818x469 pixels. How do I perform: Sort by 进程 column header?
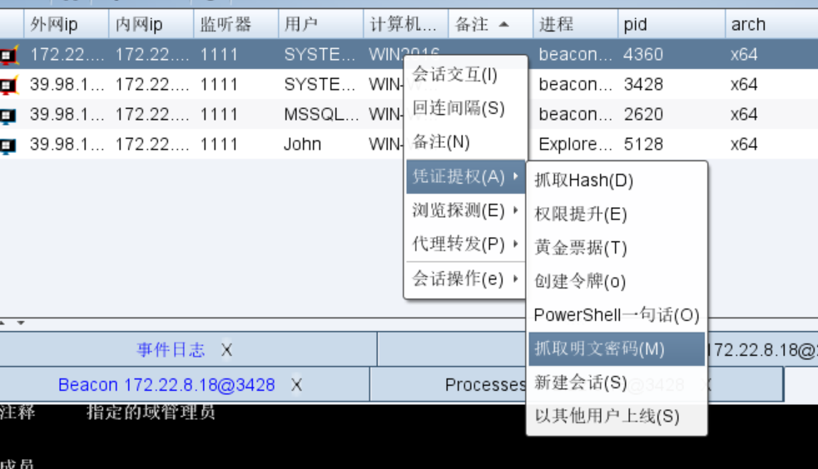tap(575, 24)
